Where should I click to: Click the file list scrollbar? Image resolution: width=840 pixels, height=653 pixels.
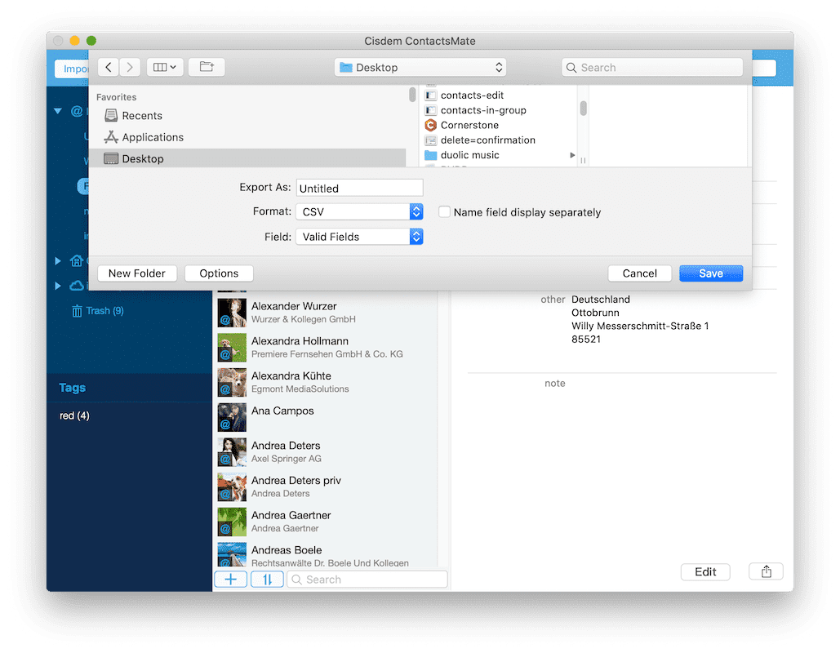[x=584, y=109]
